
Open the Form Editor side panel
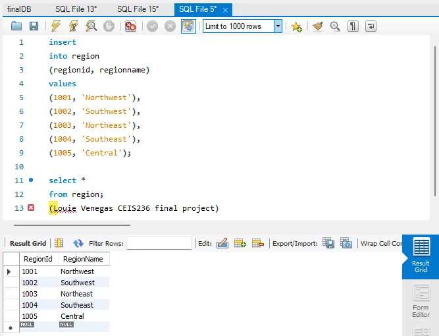point(421,301)
